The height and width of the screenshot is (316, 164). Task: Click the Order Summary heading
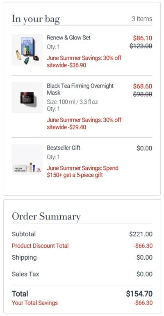pos(46,217)
